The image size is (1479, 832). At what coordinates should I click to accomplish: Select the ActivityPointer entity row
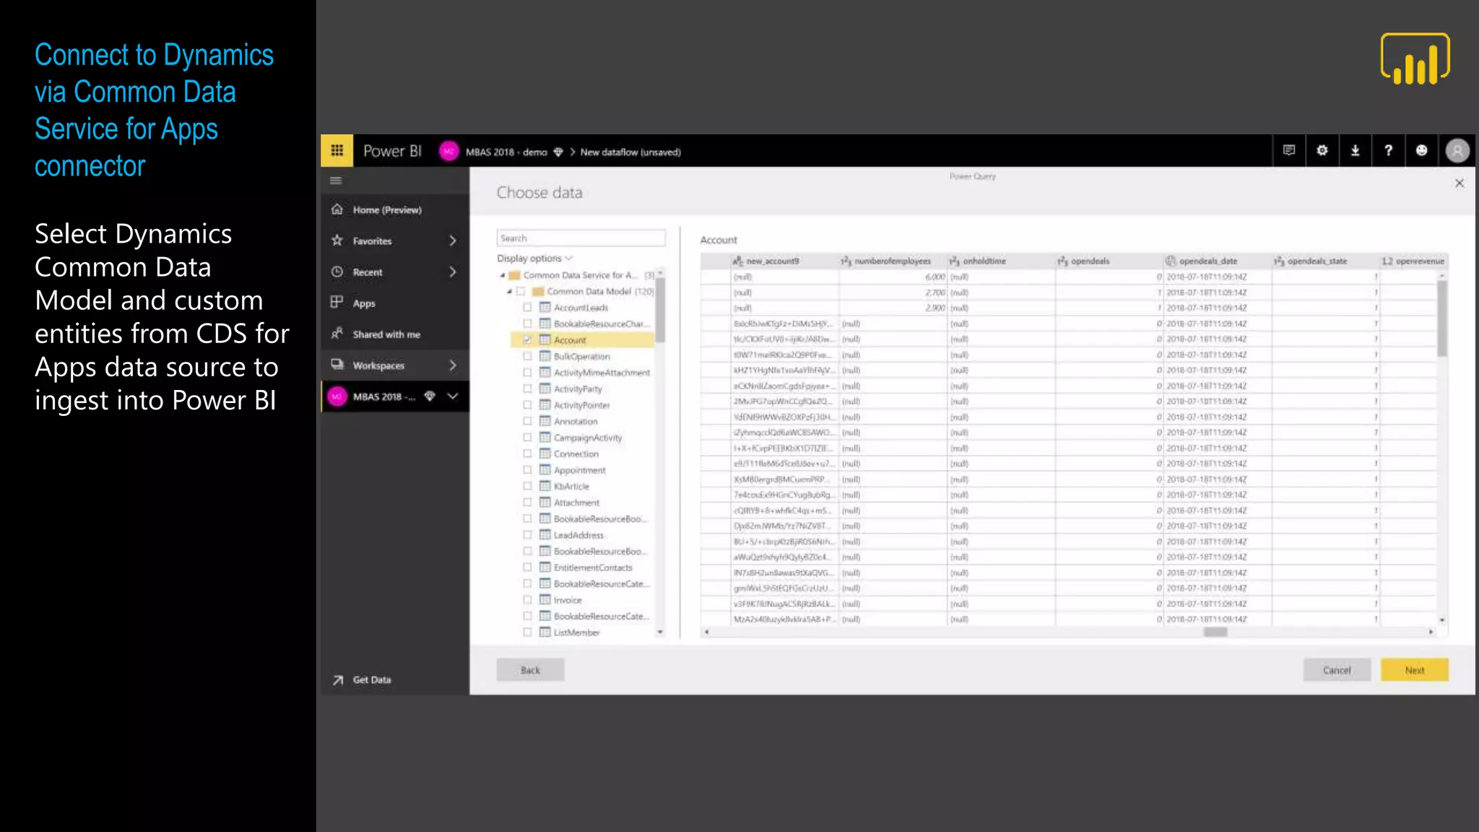point(582,405)
